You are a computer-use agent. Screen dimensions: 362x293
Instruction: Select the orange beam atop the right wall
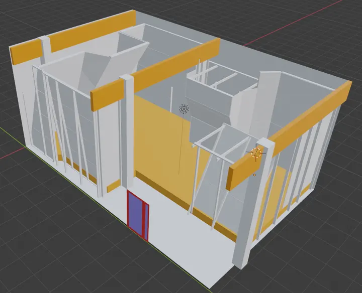click(310, 118)
